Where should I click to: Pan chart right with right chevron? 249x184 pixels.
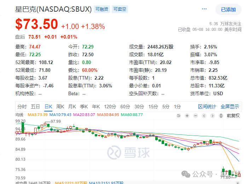tap(213, 116)
